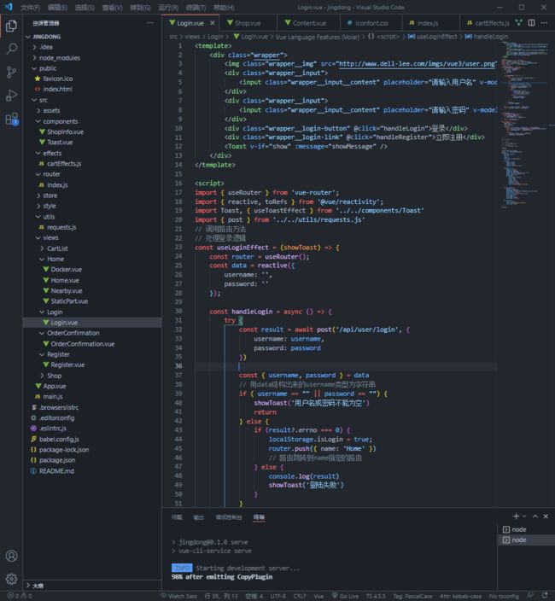Open the new terminal profile dropdown arrow
Viewport: 555px width, 601px height.
click(524, 516)
